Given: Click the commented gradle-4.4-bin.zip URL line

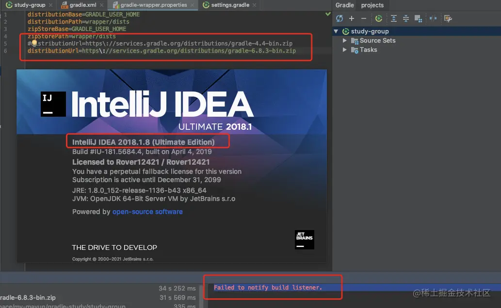Looking at the screenshot, I should (x=160, y=44).
